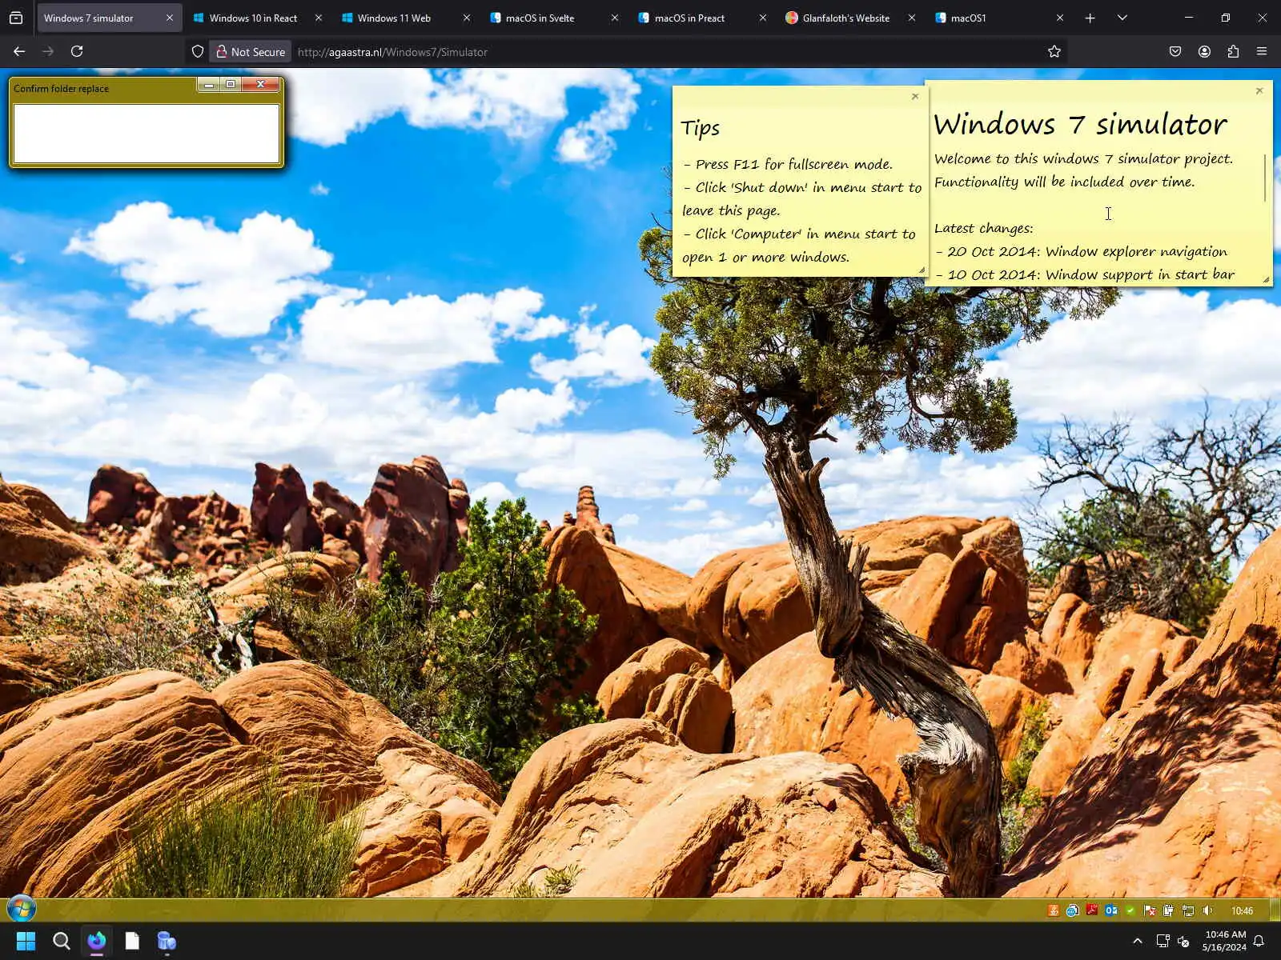Click the tracking protection shield icon
Image resolution: width=1281 pixels, height=960 pixels.
[198, 51]
